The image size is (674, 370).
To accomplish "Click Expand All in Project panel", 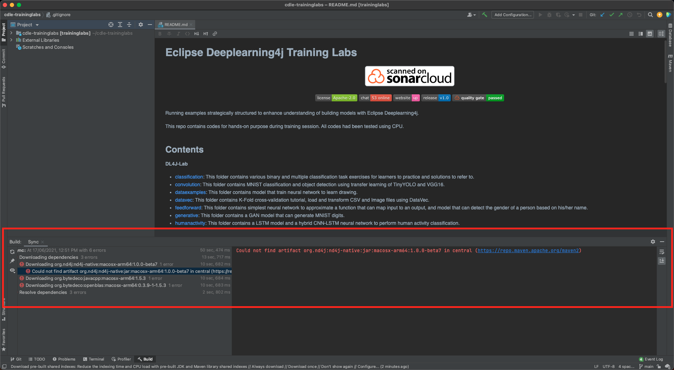I will [120, 25].
